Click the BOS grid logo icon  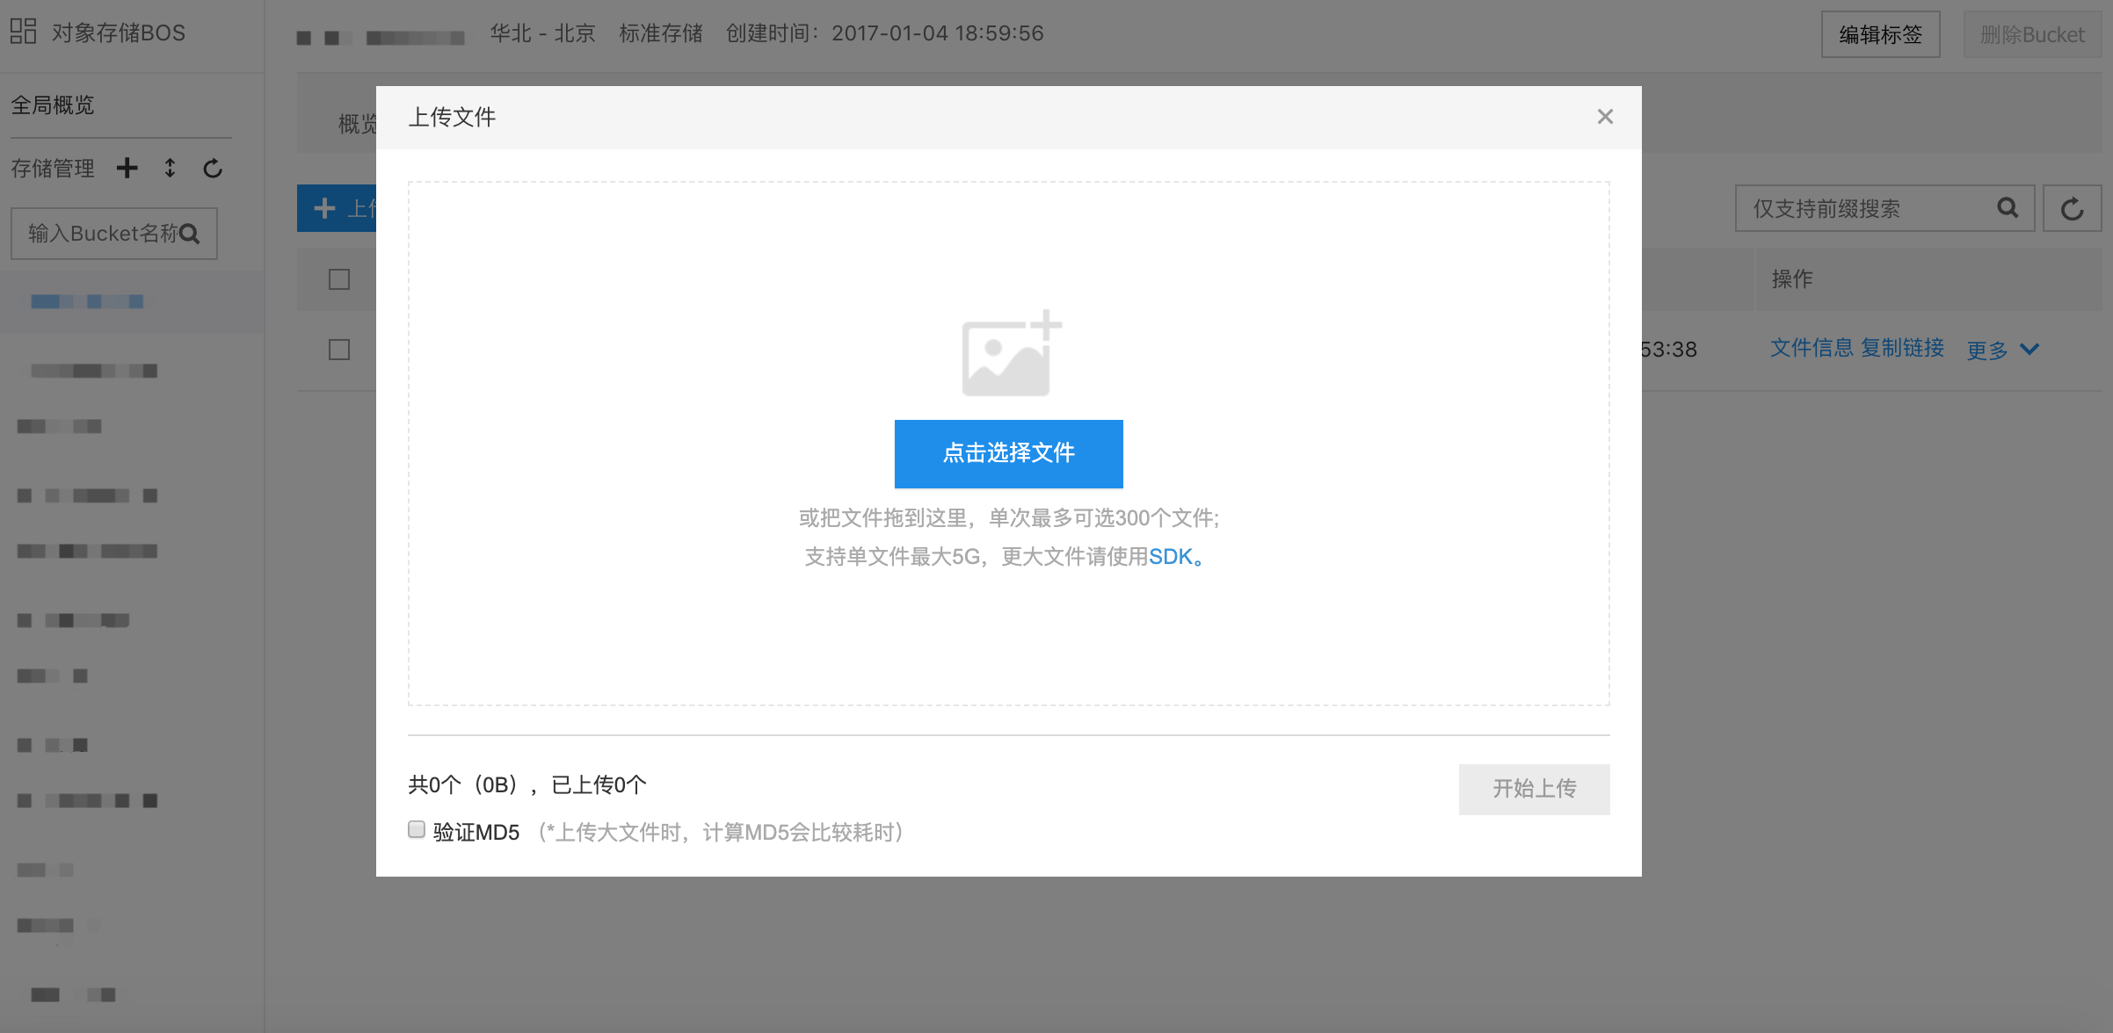pos(24,32)
